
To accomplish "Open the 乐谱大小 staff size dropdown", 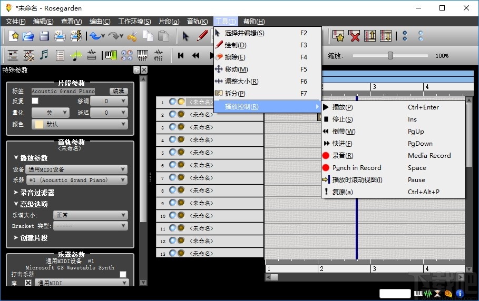I will tap(91, 215).
